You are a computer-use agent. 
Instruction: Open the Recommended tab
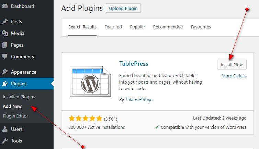[168, 27]
